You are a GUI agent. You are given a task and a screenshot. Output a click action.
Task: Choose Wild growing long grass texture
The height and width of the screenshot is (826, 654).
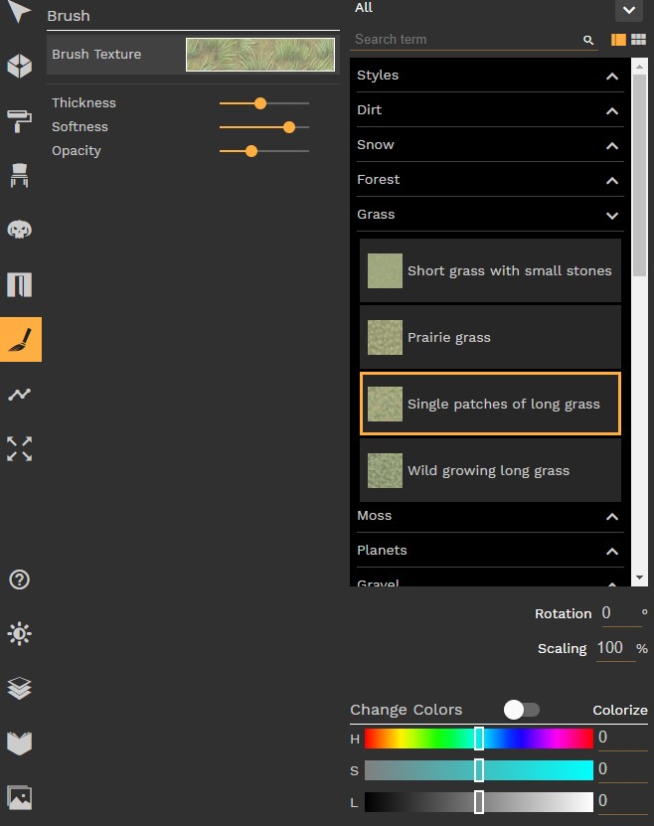(x=490, y=471)
